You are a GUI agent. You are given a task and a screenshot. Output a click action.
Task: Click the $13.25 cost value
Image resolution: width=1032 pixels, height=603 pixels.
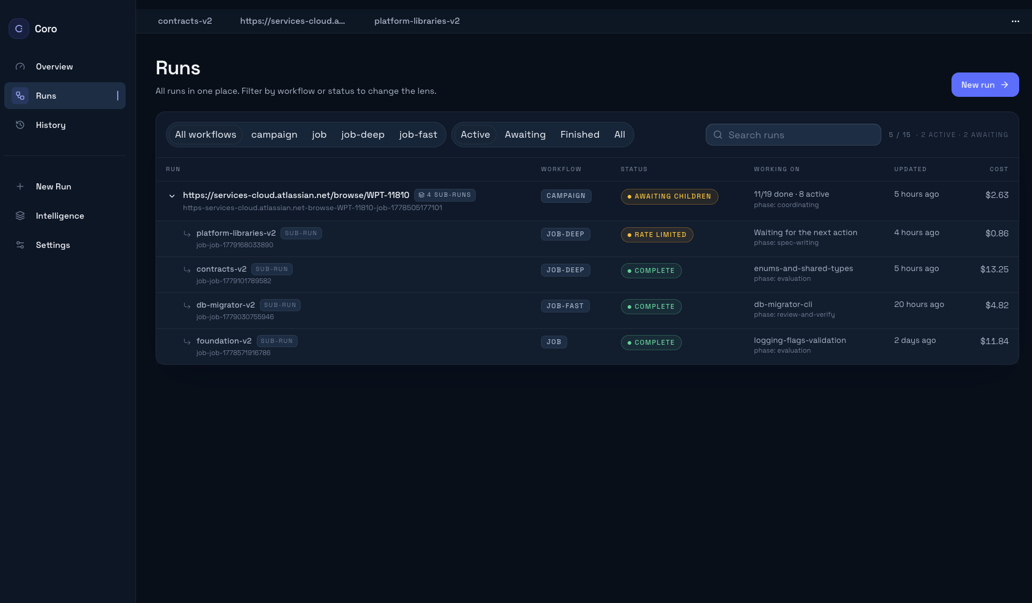(x=994, y=269)
